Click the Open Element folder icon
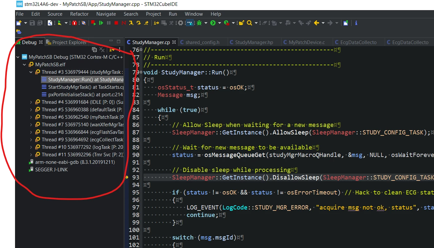Screen dimensions: 434x248 242,23
